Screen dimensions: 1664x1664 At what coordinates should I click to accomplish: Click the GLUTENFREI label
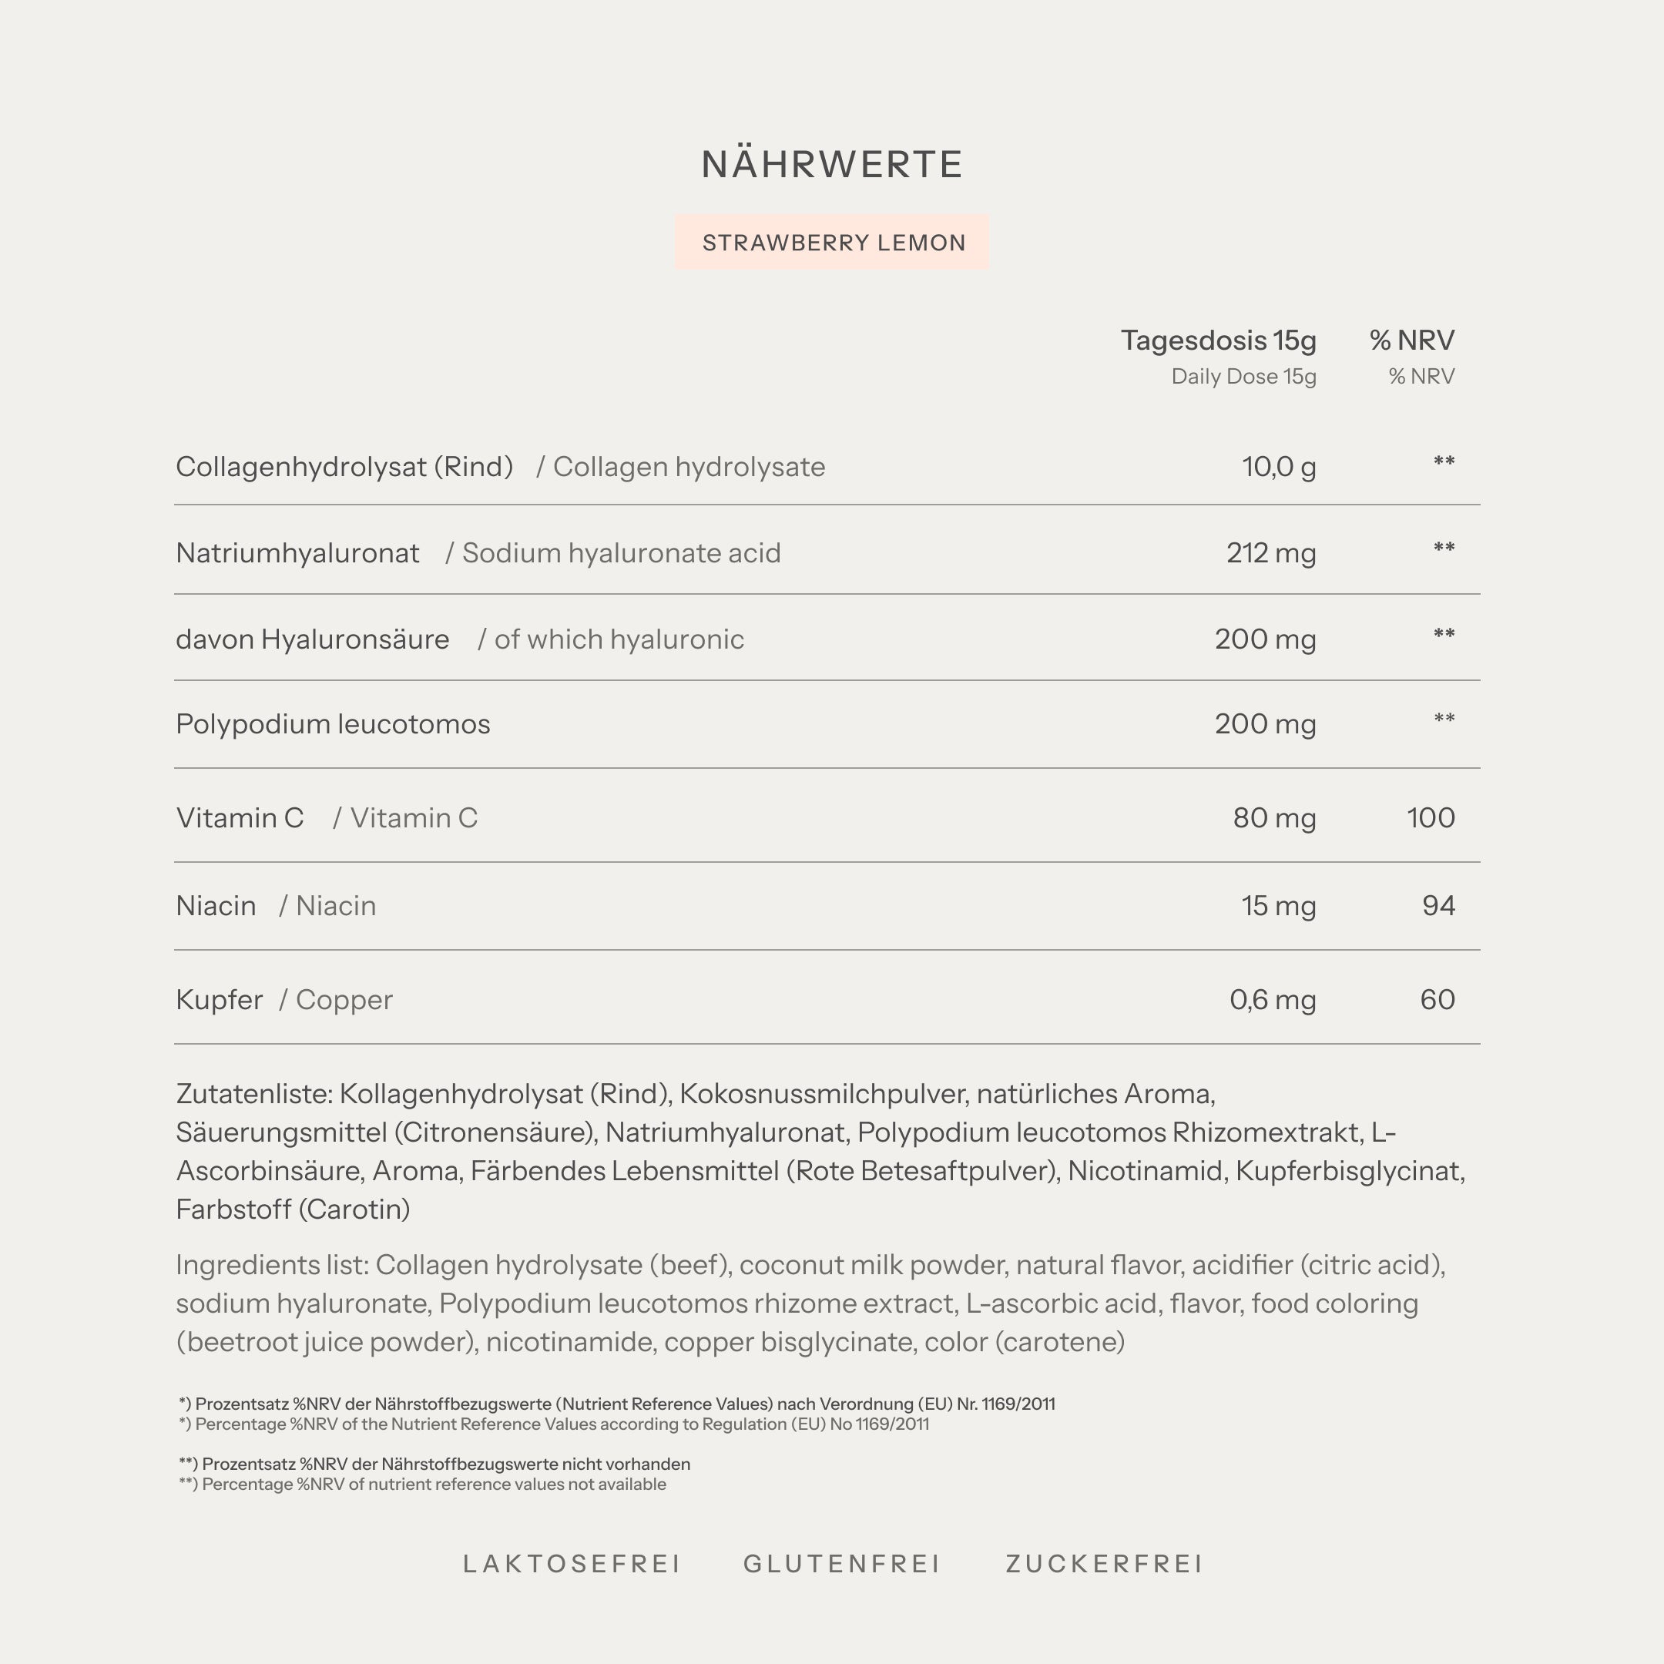(842, 1563)
